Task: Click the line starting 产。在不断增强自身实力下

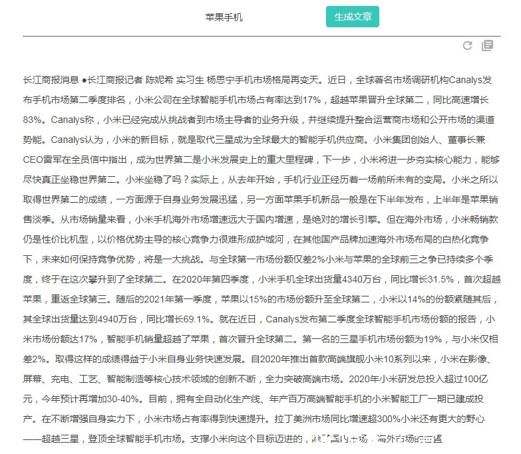Action: point(254,419)
